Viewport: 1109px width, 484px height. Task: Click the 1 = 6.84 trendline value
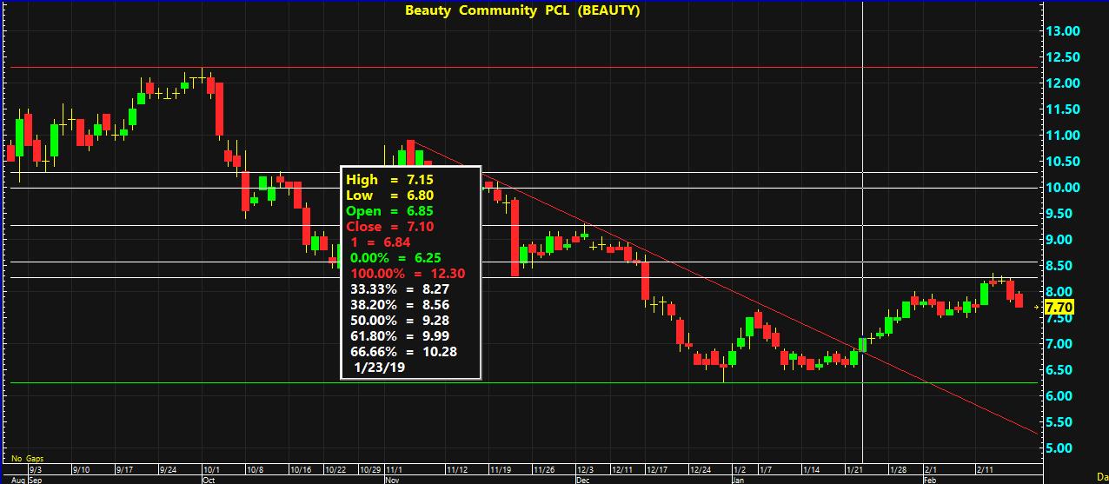(381, 242)
